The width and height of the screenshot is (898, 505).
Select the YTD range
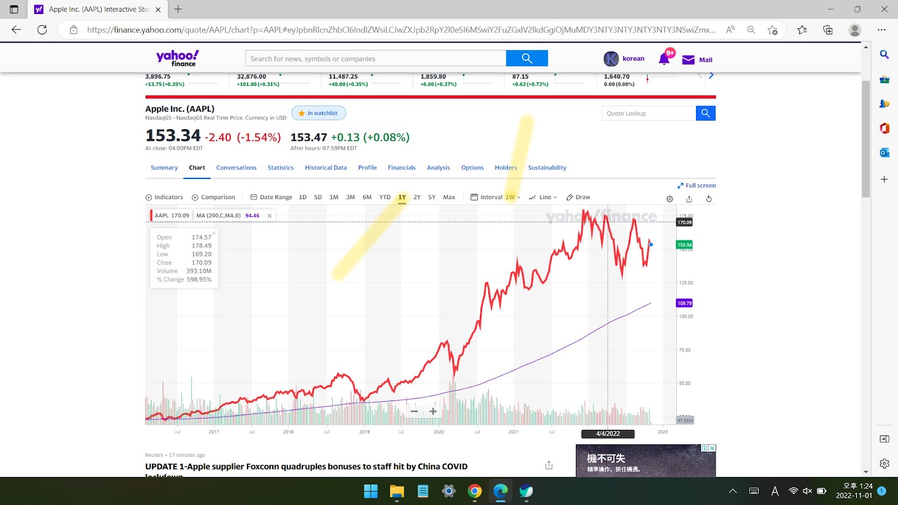(x=384, y=197)
